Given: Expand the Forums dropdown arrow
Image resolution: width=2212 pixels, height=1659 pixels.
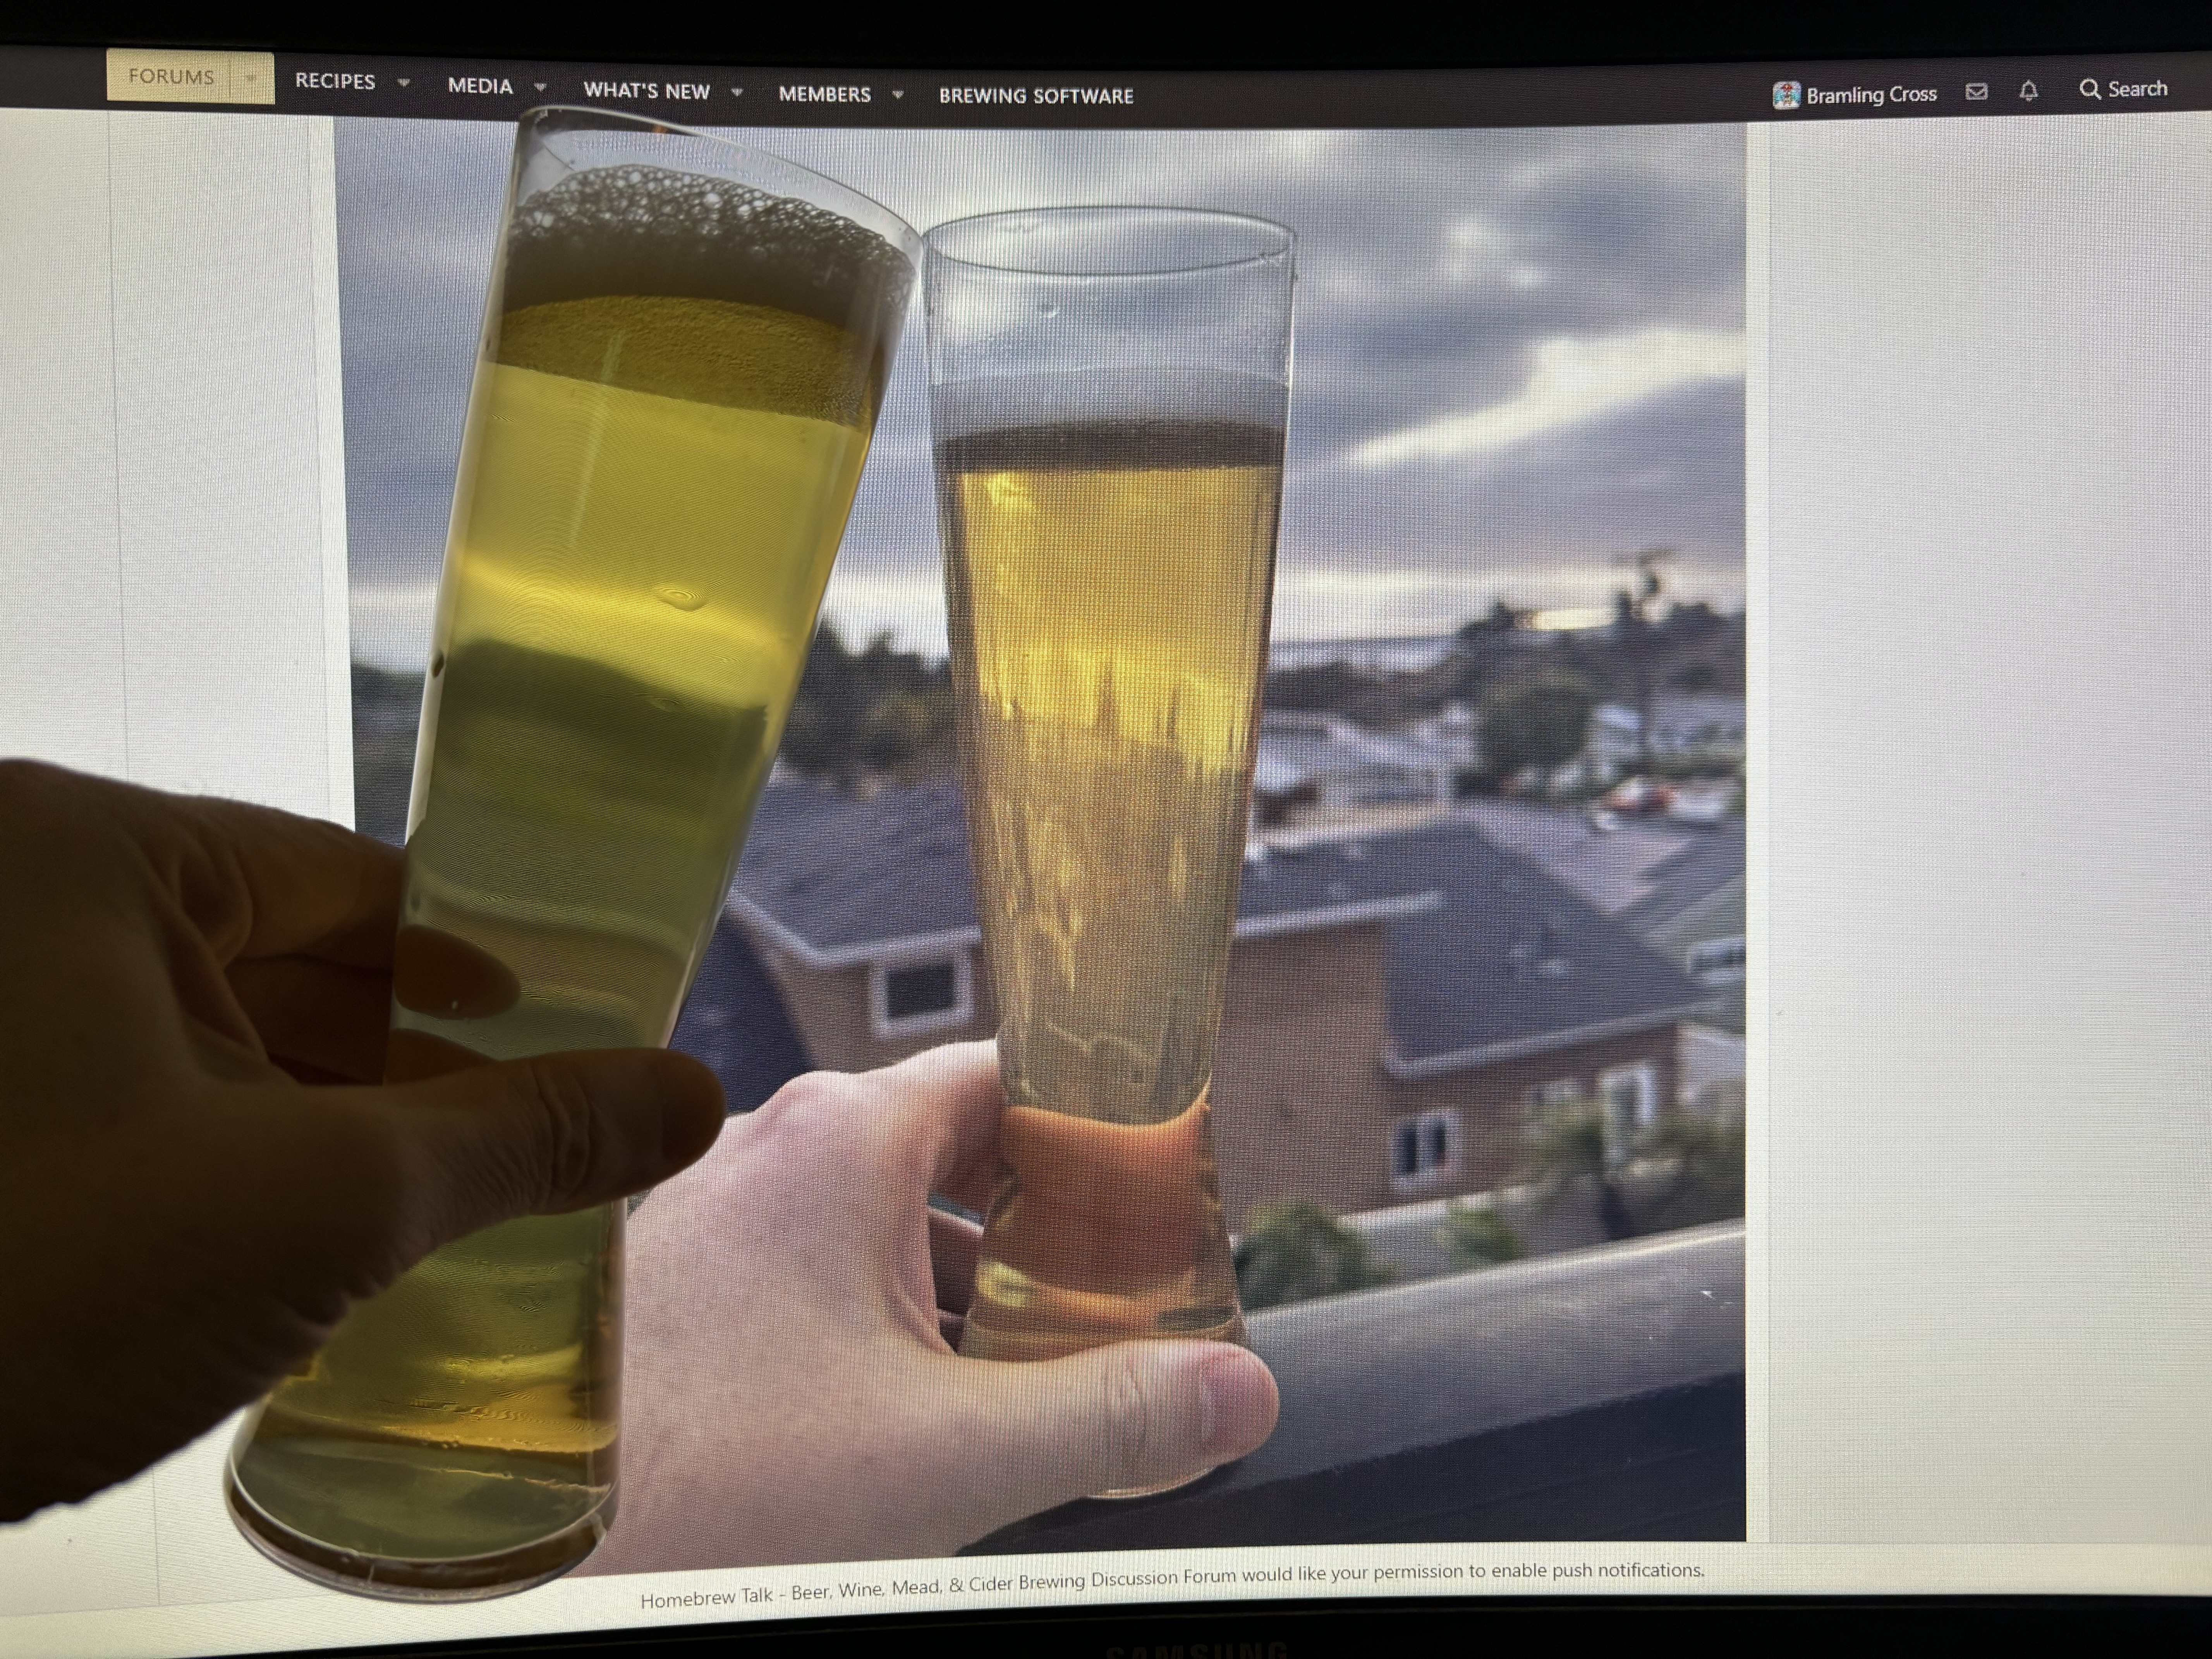Looking at the screenshot, I should pyautogui.click(x=251, y=78).
